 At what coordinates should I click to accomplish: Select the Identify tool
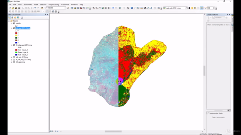tap(132, 8)
